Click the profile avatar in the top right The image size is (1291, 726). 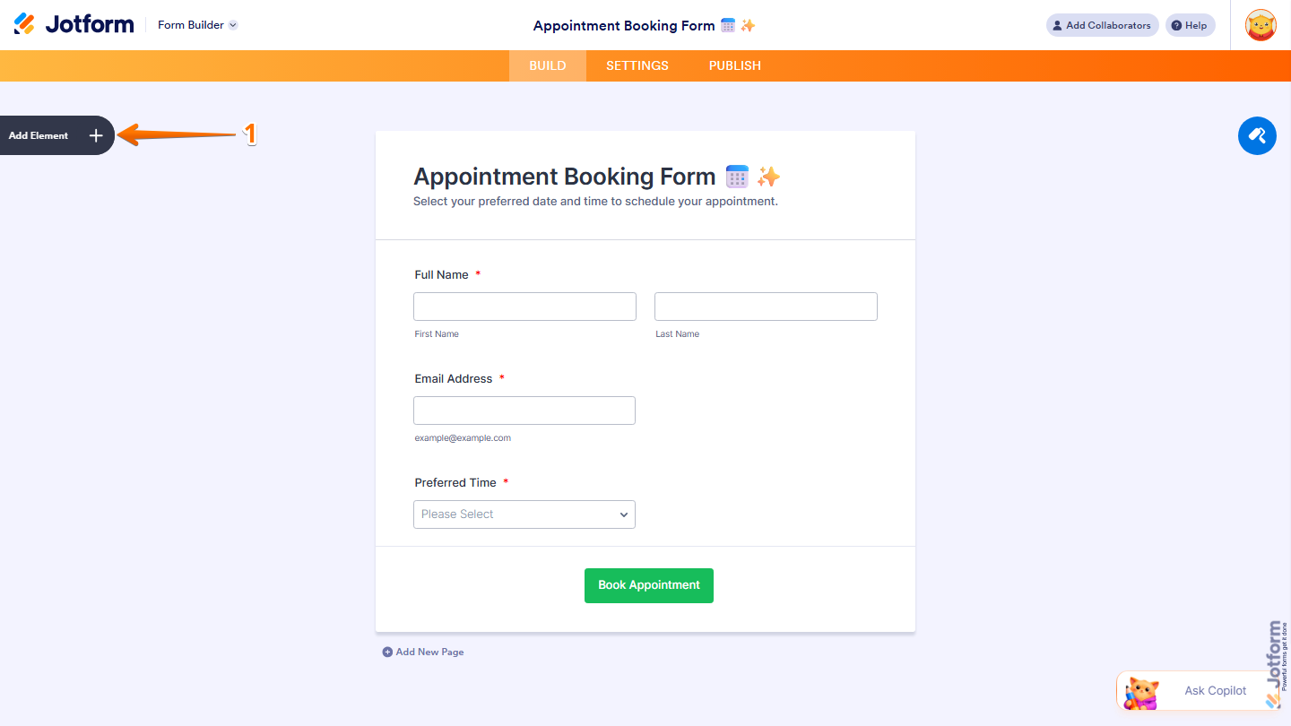tap(1261, 24)
